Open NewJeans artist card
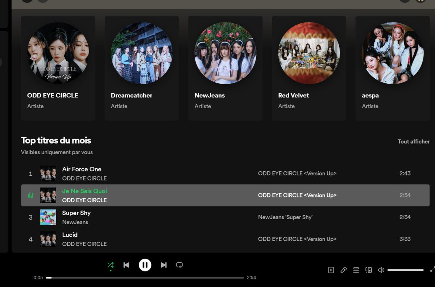The image size is (435, 287). (x=225, y=68)
